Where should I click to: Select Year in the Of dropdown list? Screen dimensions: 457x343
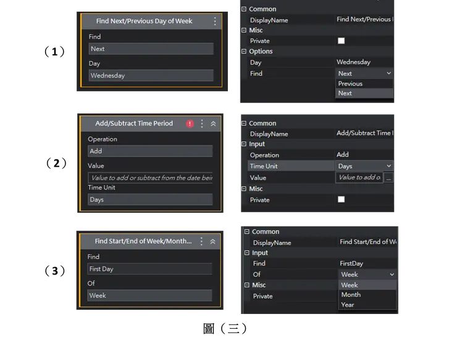click(x=367, y=305)
